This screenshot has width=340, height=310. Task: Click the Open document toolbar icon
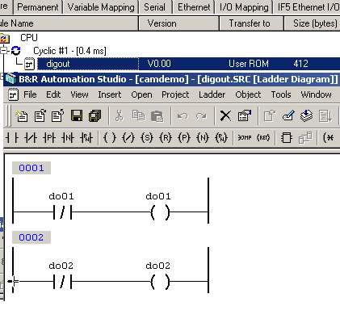pos(40,116)
